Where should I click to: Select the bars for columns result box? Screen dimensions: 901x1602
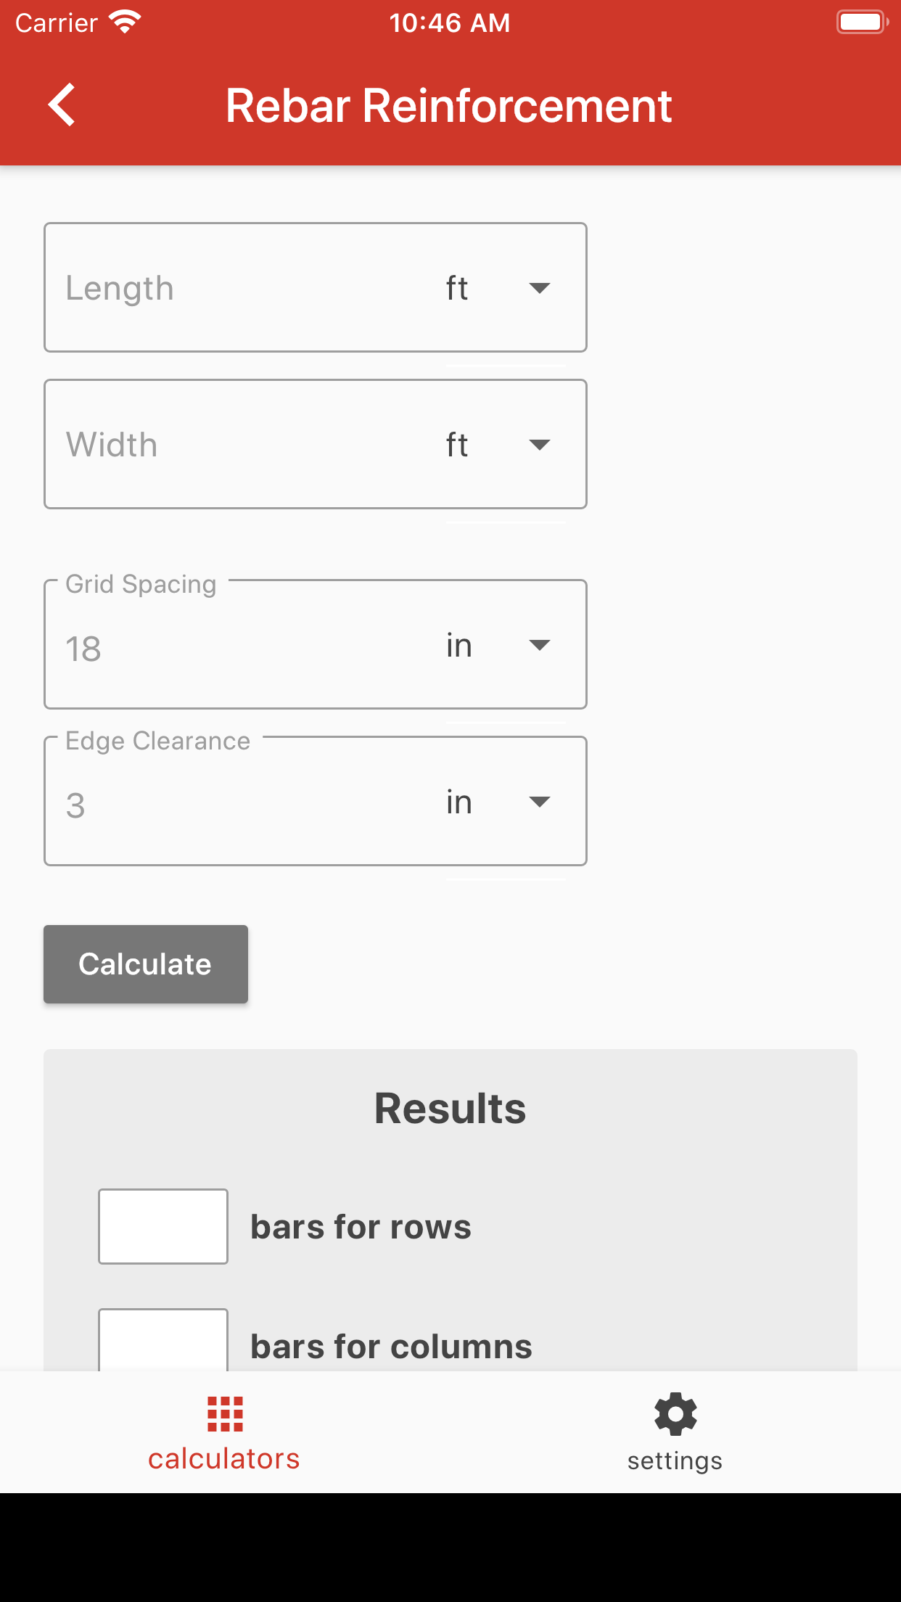pos(163,1340)
